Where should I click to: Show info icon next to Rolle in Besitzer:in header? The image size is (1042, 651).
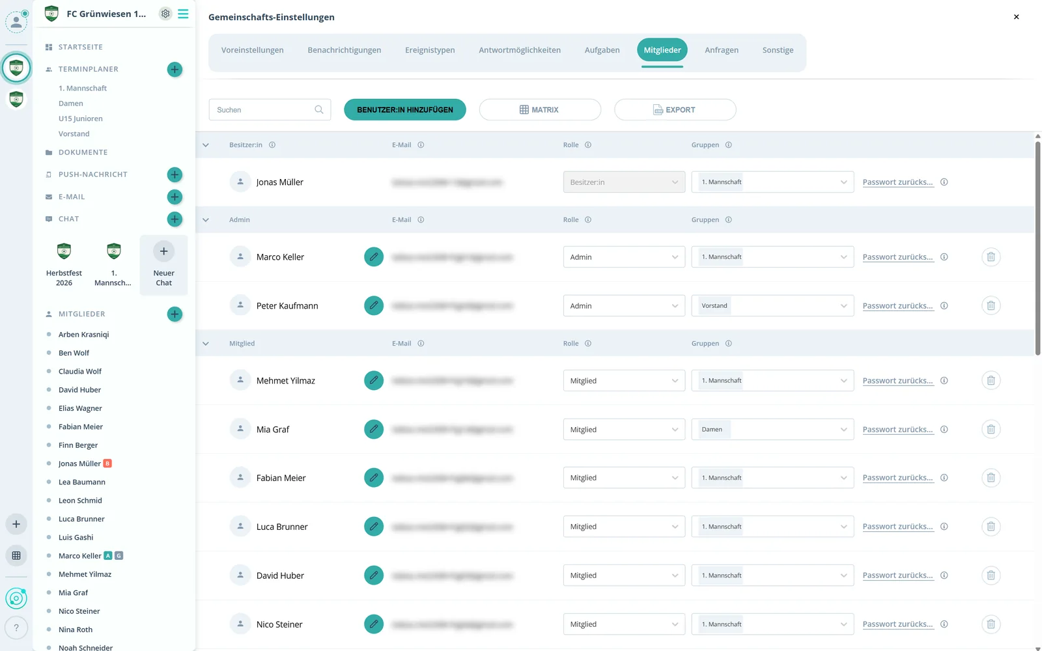(x=588, y=145)
